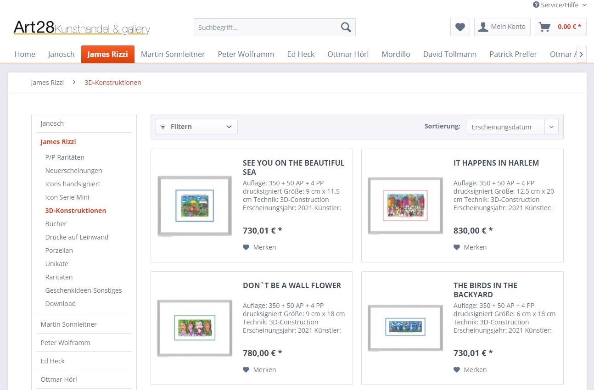Screen dimensions: 594x390
Task: Click the 780,00 € price
Action: [262, 353]
